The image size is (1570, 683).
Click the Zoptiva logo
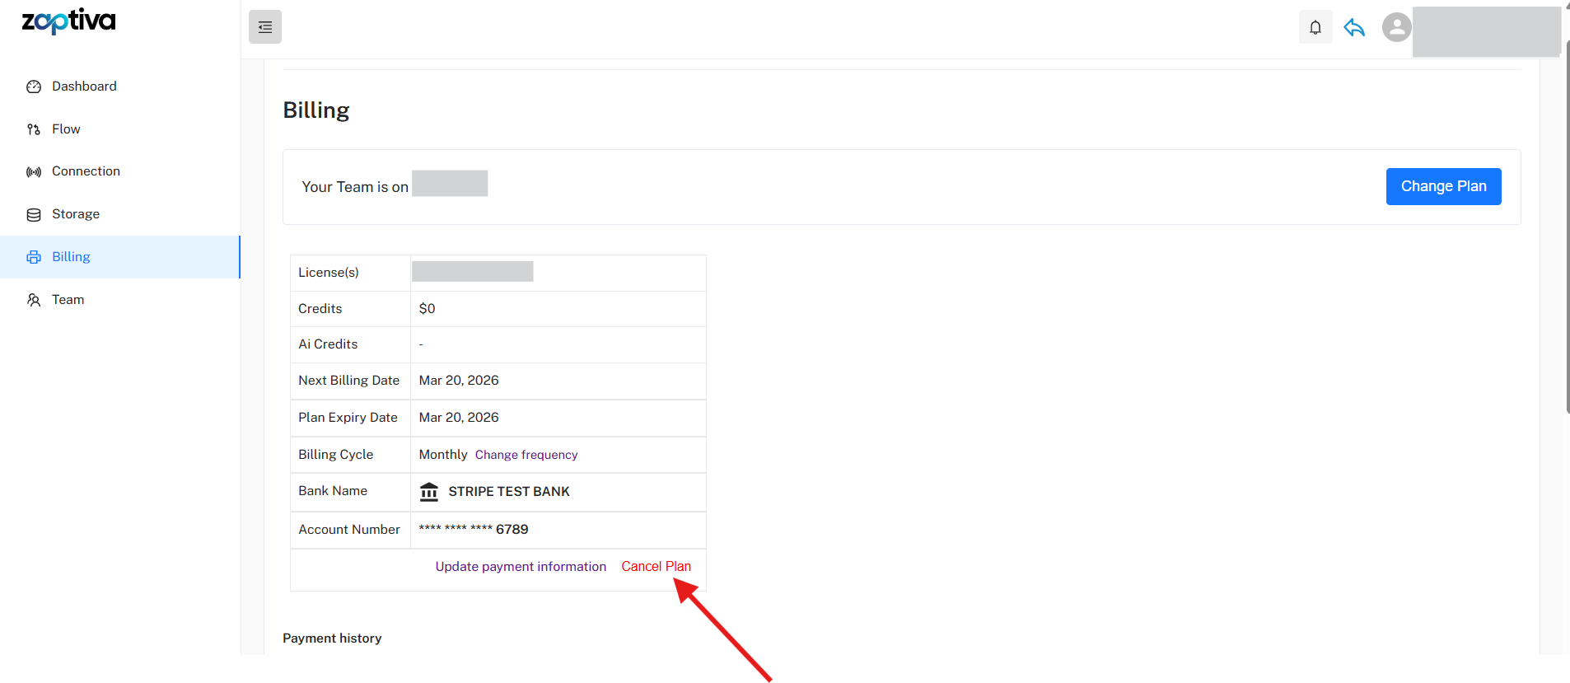coord(68,21)
